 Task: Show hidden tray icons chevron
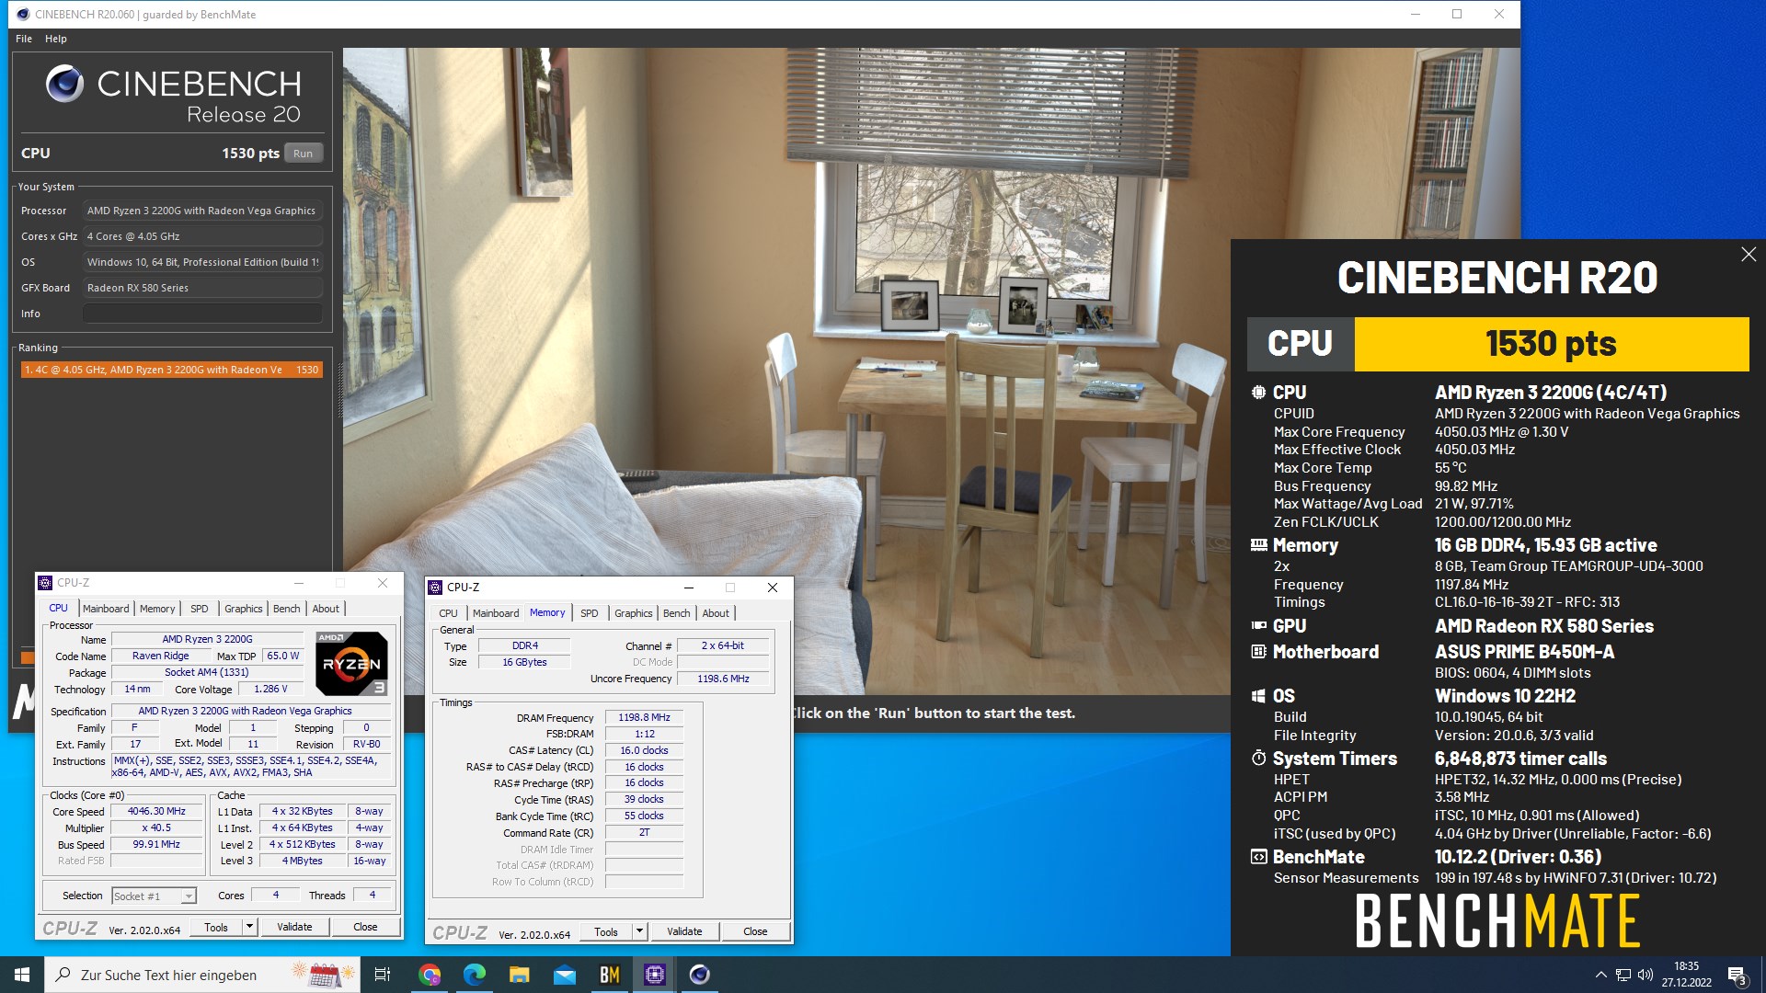tap(1600, 975)
